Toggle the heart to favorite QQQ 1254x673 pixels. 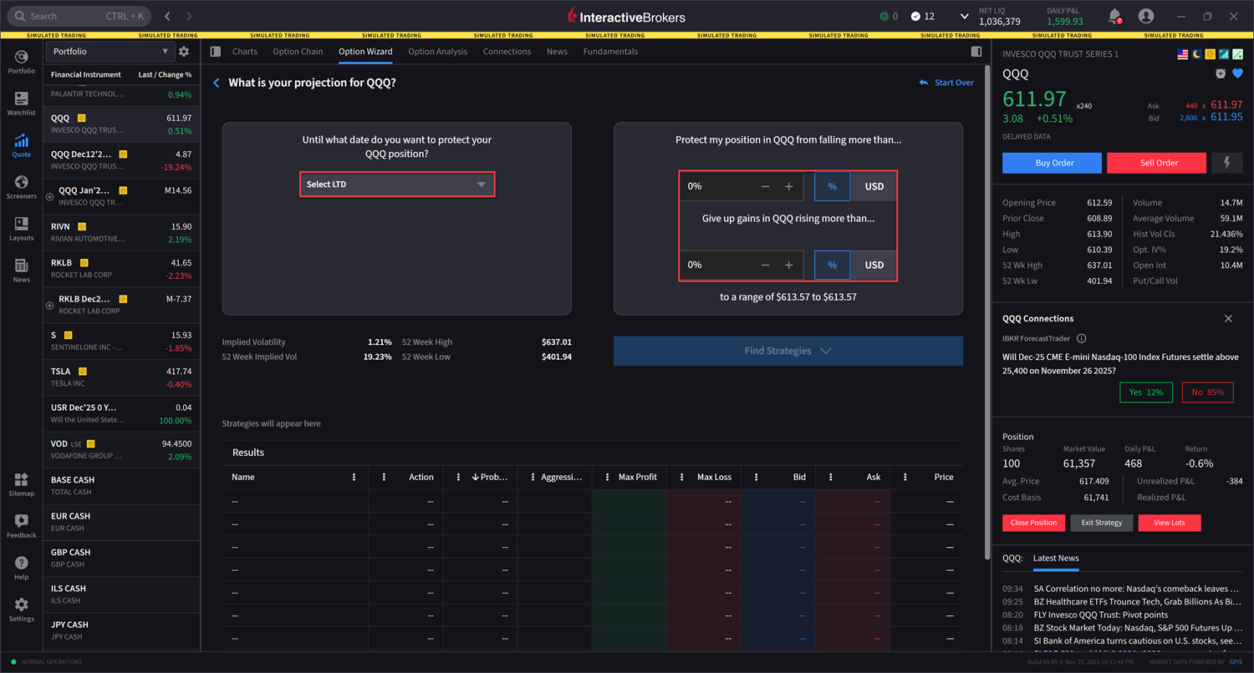(1238, 73)
